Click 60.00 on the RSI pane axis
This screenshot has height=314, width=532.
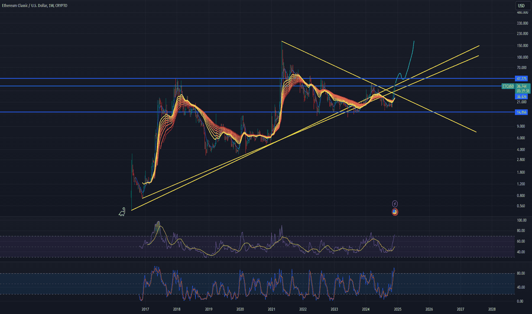[521, 241]
